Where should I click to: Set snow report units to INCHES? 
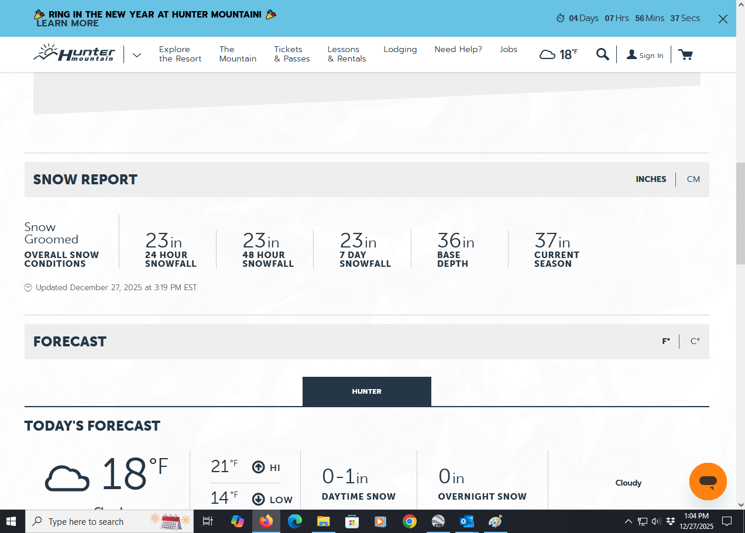[x=651, y=180]
